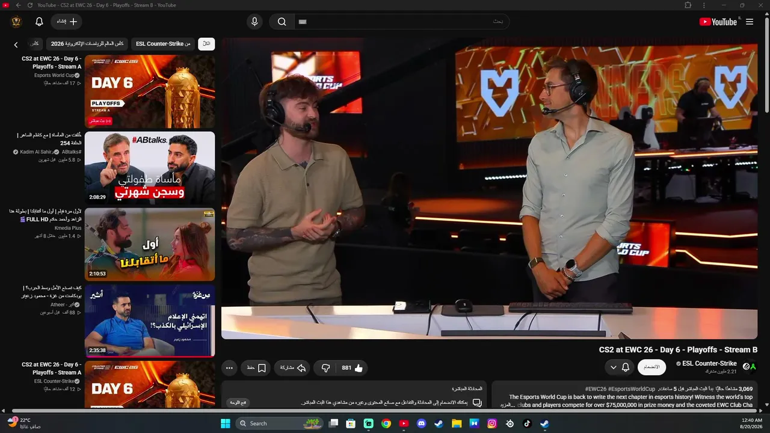Open #ABtalks channel name link
Image resolution: width=770 pixels, height=433 pixels.
point(72,152)
